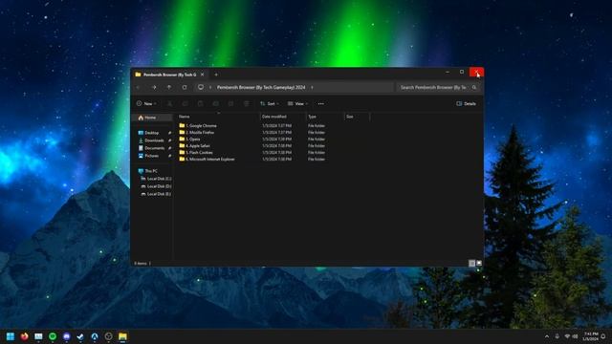Image resolution: width=612 pixels, height=344 pixels.
Task: Go up one folder level
Action: [x=169, y=87]
